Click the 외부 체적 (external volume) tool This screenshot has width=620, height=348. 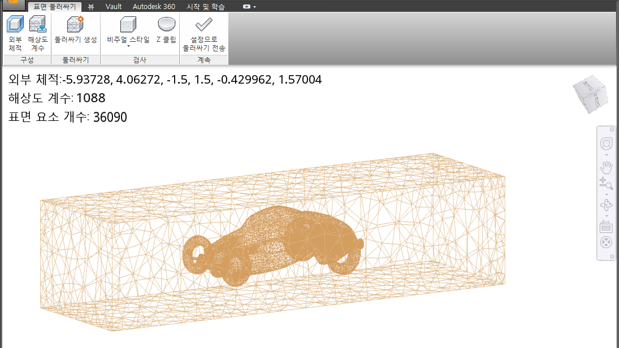click(x=15, y=33)
